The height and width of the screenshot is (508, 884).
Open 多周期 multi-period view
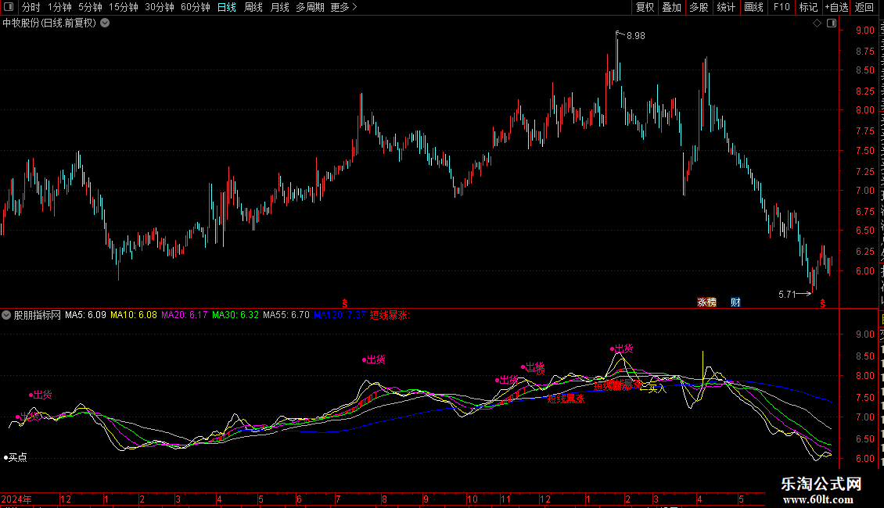(x=310, y=7)
